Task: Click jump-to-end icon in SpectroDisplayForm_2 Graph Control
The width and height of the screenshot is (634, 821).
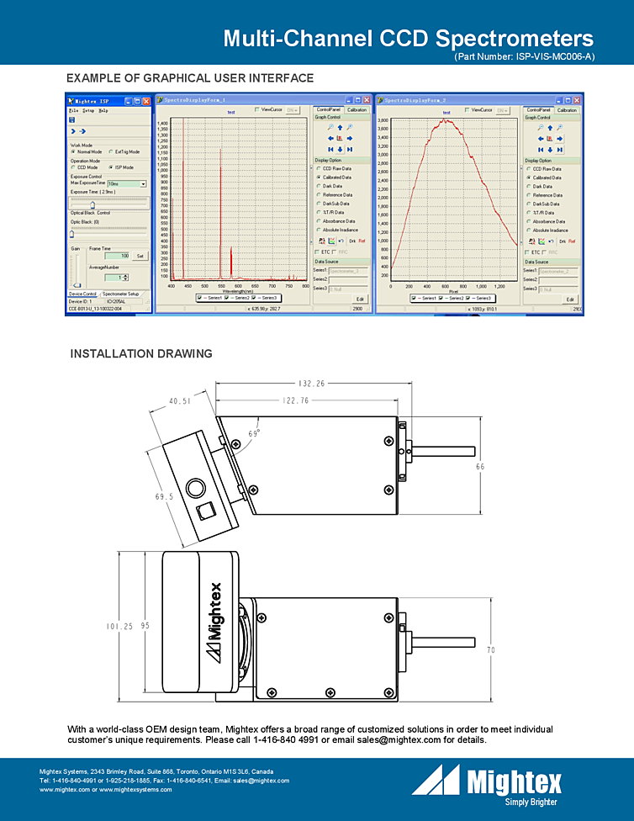Action: click(x=560, y=150)
